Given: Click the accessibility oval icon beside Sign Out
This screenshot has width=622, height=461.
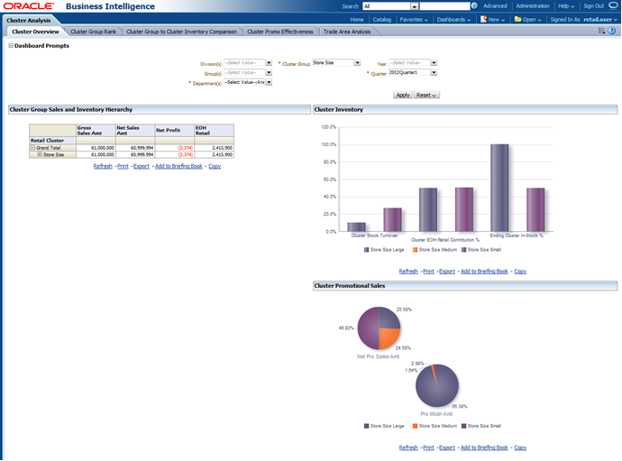Looking at the screenshot, I should (x=614, y=5).
